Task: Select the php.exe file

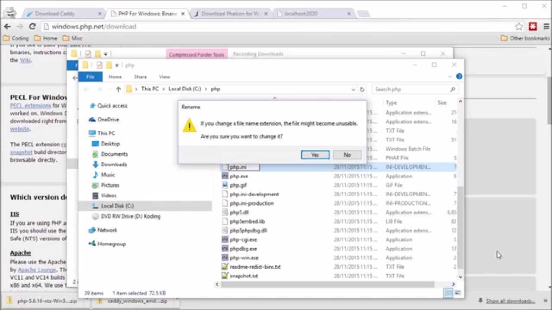Action: pos(239,176)
